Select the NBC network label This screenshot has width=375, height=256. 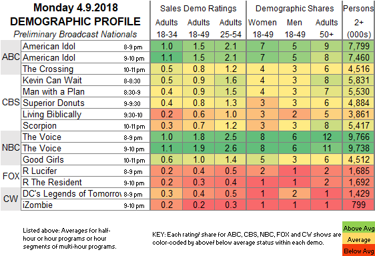pos(11,148)
